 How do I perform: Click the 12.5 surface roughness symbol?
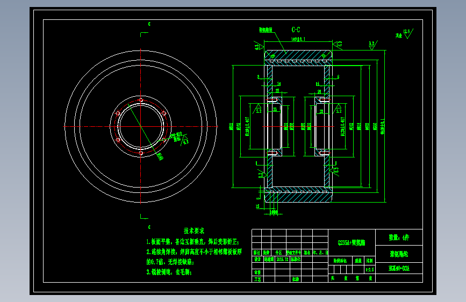pyautogui.click(x=408, y=33)
